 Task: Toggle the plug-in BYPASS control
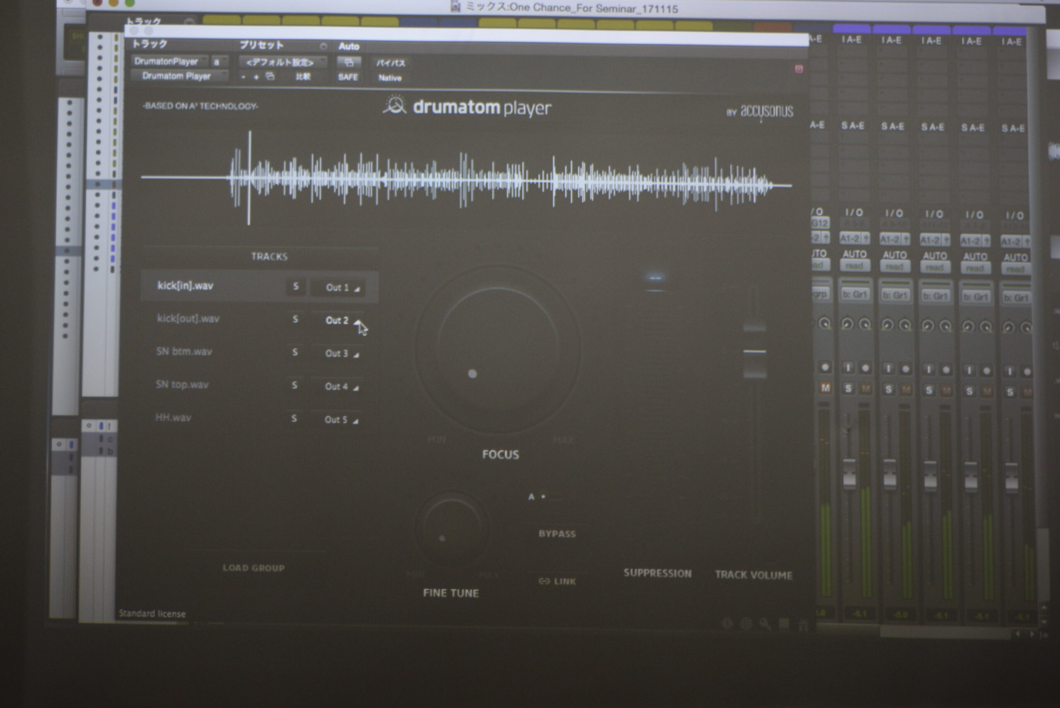click(556, 534)
